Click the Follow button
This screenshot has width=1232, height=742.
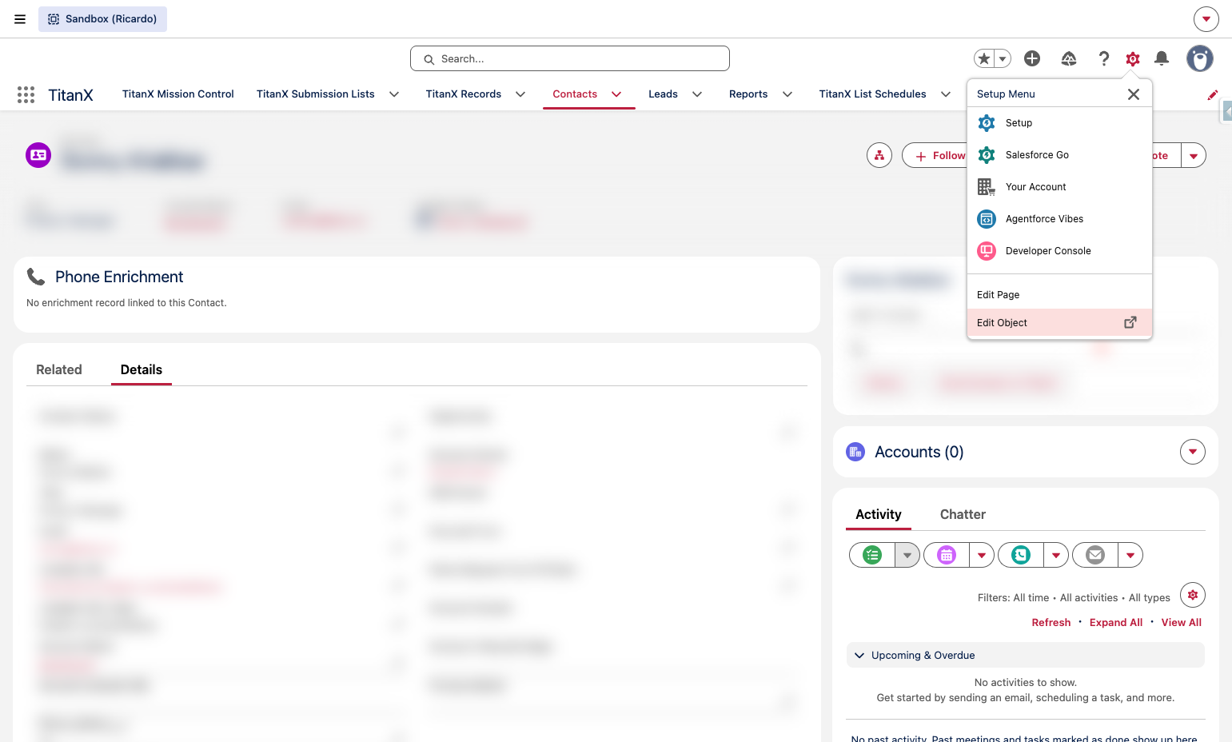click(935, 155)
